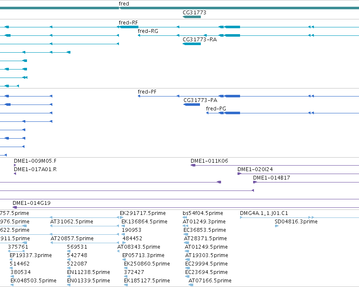Select EST EC29994.5prime label
Screen dimensions: 359x287
coord(207,263)
